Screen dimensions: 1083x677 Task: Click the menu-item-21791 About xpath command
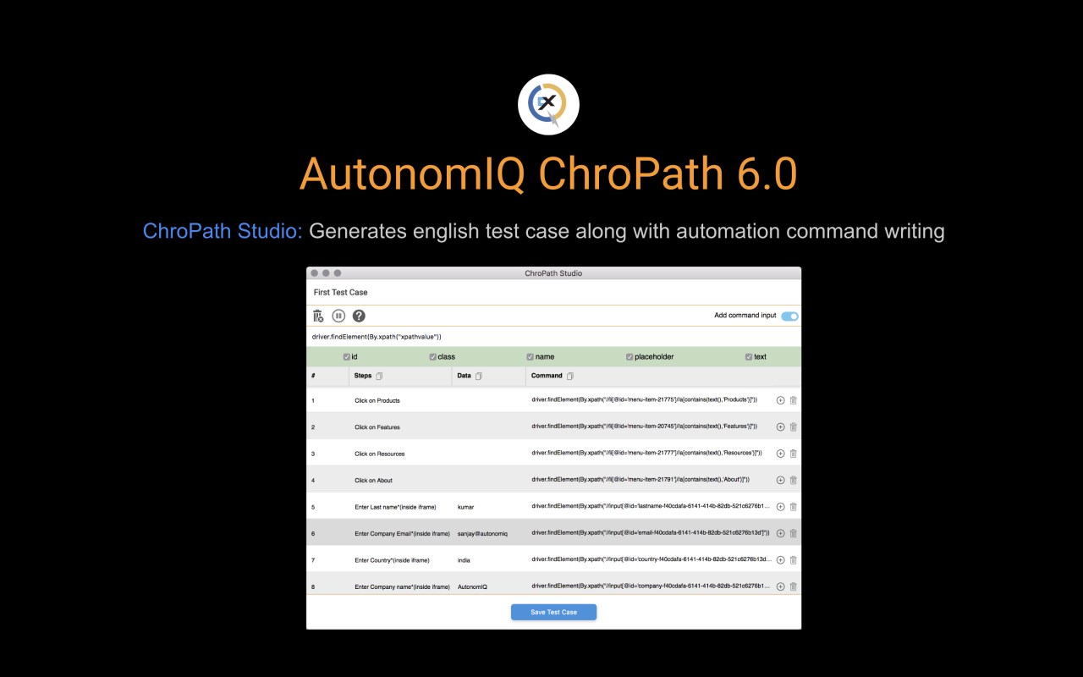641,480
